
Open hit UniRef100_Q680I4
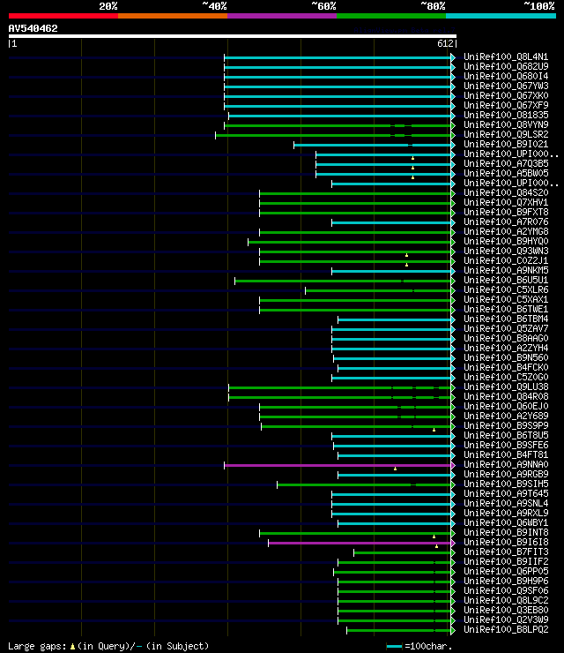[506, 76]
